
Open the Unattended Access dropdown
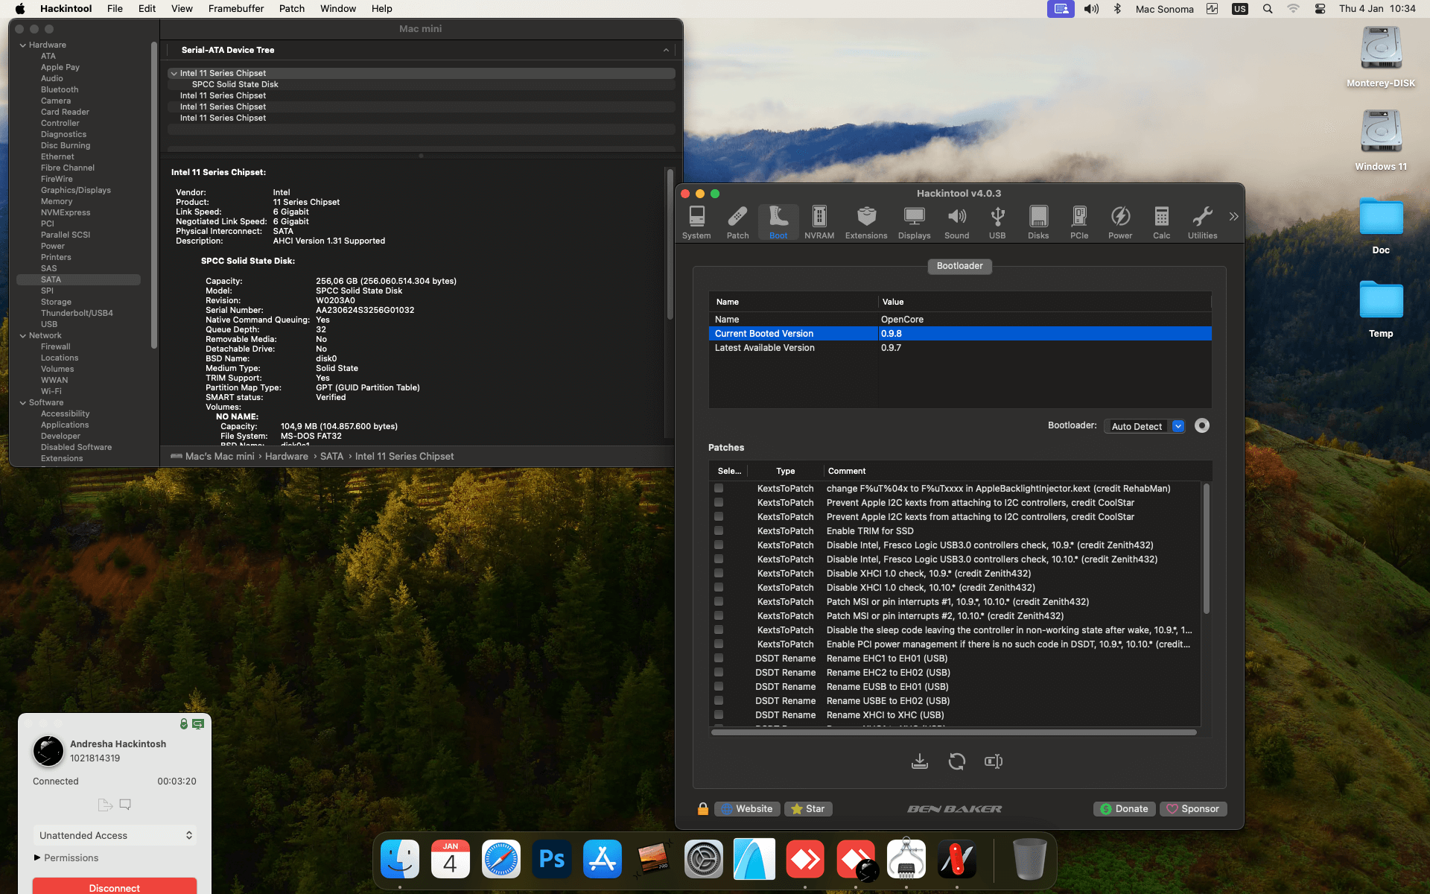[x=115, y=836]
